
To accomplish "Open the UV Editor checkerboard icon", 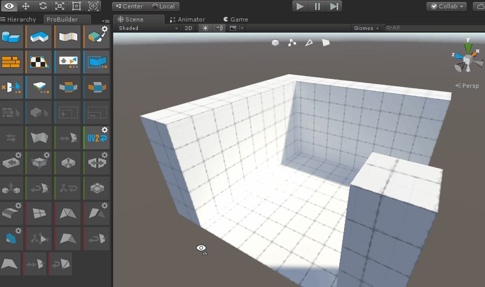I will tap(39, 62).
